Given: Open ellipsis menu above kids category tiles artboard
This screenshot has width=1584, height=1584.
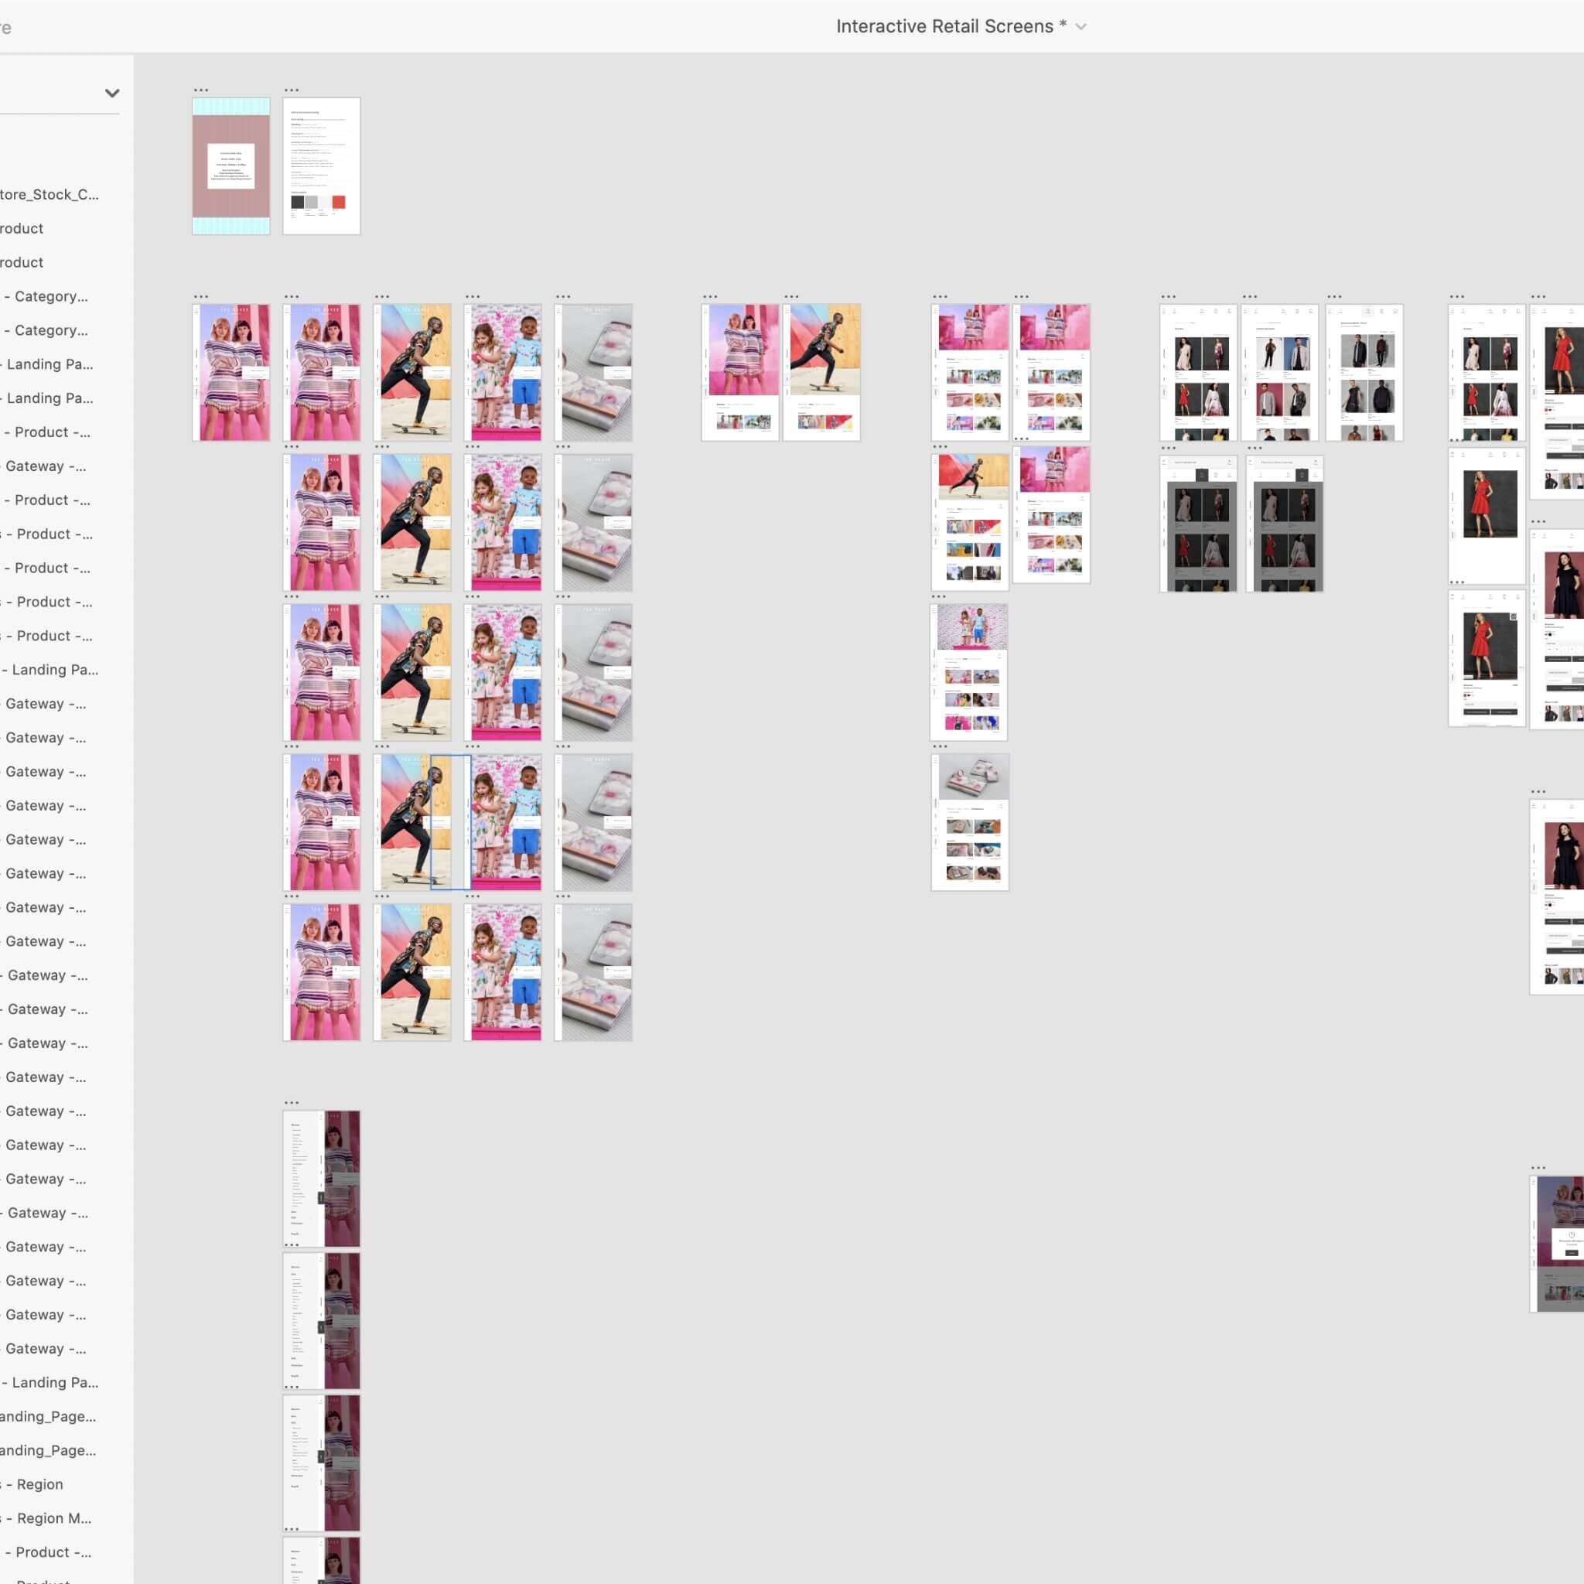Looking at the screenshot, I should [939, 597].
